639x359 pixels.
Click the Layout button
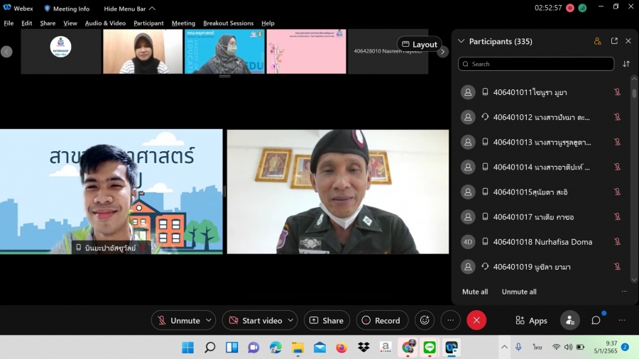point(419,44)
